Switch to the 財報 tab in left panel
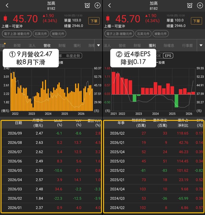205x215 pixels. [x=62, y=45]
